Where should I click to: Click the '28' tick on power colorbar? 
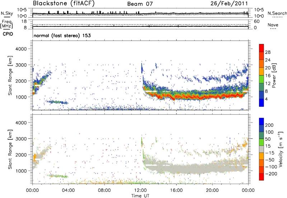[268, 52]
